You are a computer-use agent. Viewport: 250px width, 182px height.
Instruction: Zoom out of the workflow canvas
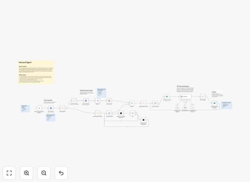(44, 173)
